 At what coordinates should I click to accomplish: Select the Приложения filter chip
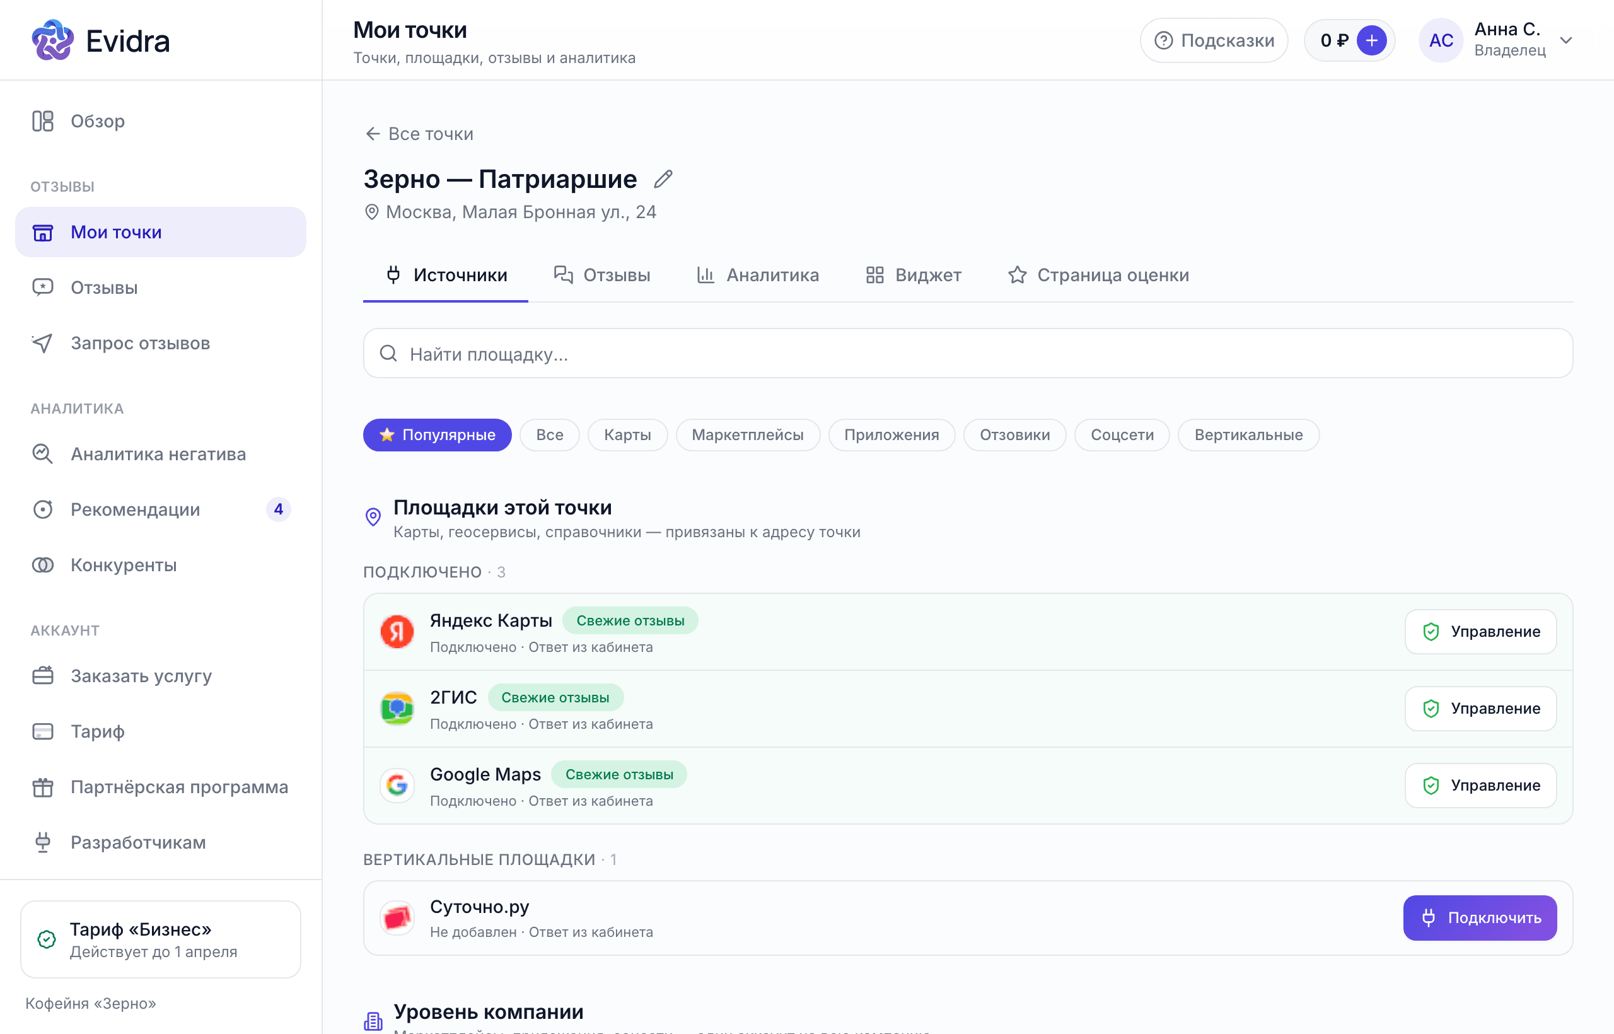click(x=891, y=435)
